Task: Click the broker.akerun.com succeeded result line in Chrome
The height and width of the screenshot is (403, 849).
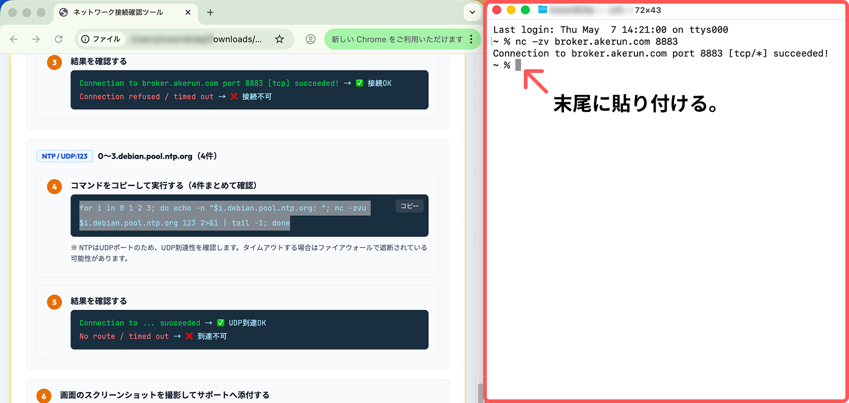Action: point(236,83)
